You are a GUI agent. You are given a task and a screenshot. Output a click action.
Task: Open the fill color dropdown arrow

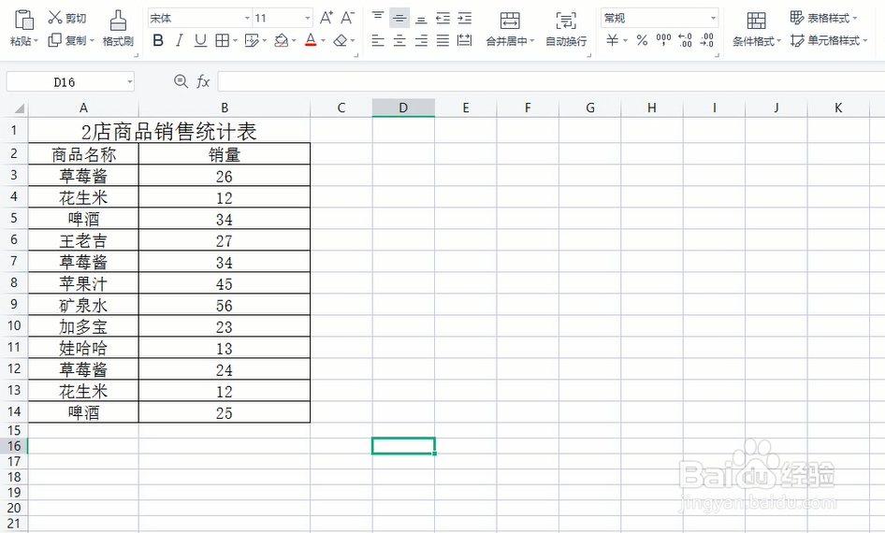294,40
